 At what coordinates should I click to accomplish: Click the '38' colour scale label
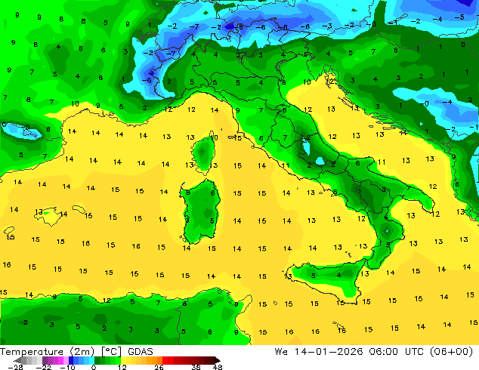coord(196,367)
